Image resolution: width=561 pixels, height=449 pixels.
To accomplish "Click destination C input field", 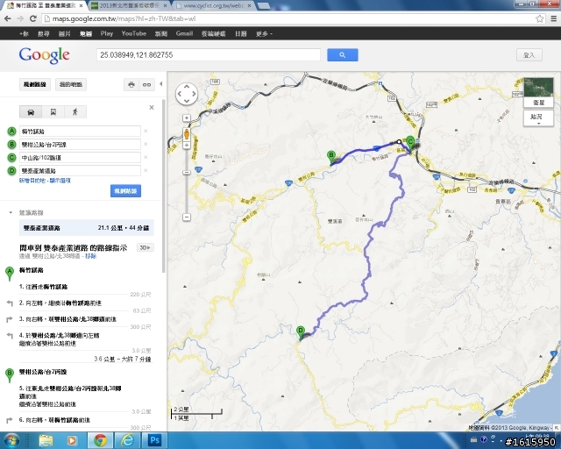I will coord(80,158).
